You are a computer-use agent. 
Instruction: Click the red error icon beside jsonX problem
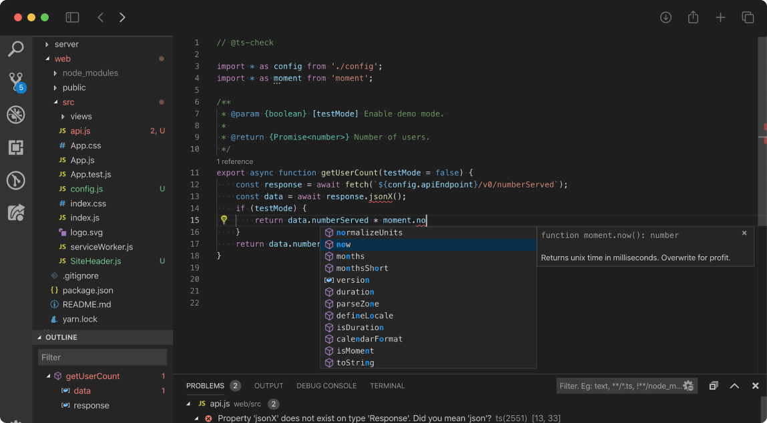(209, 418)
